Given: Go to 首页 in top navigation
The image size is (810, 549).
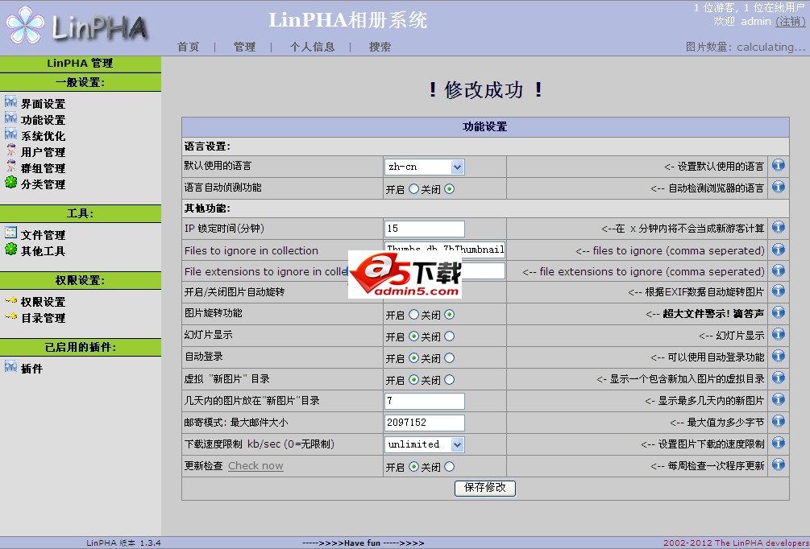Looking at the screenshot, I should [188, 47].
